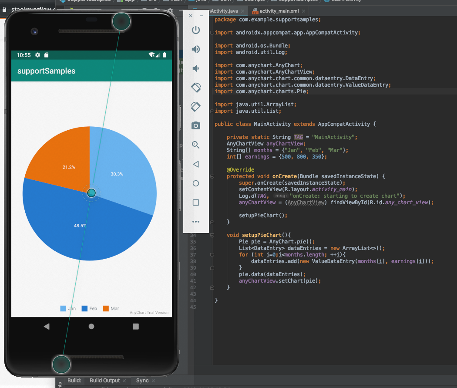
Task: Click the emulator toolbar overview square icon
Action: 196,202
